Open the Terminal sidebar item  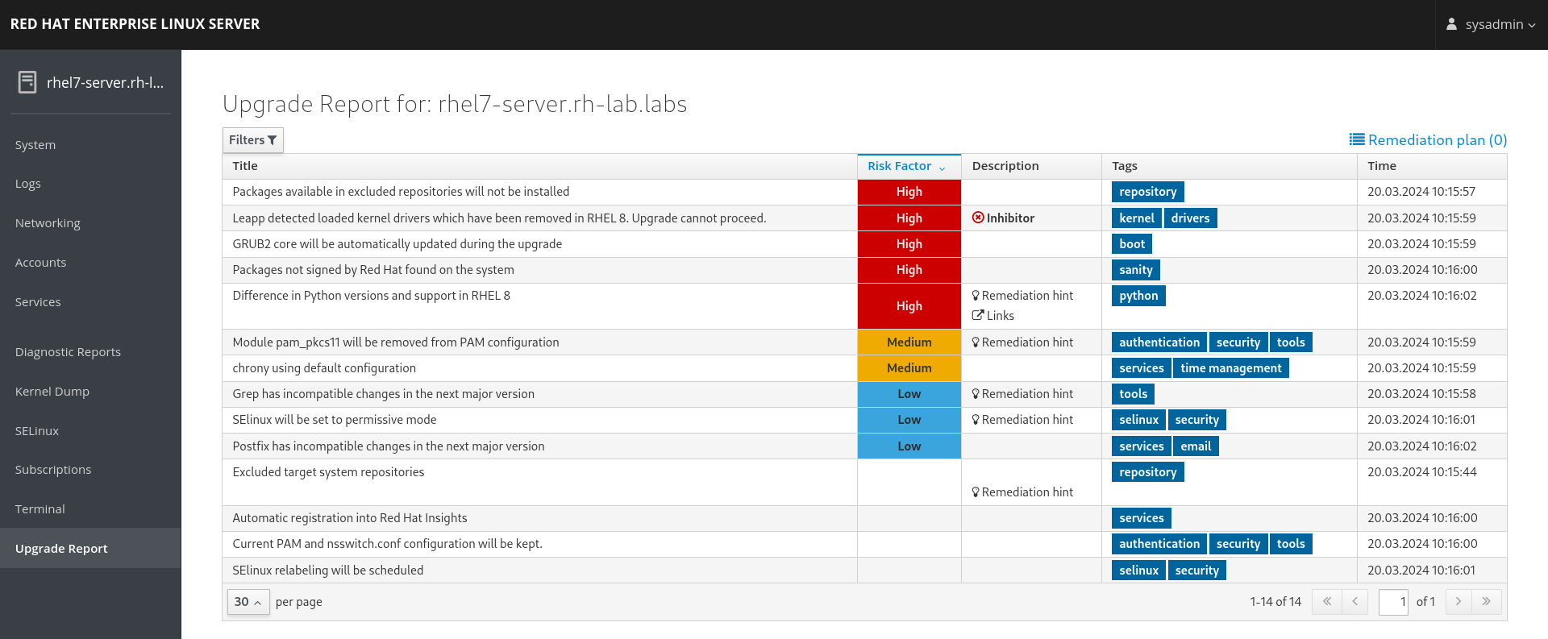tap(40, 509)
